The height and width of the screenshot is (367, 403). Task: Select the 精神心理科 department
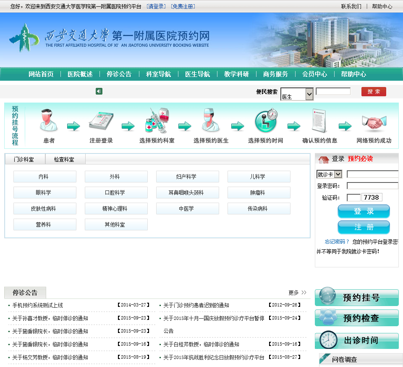point(116,209)
